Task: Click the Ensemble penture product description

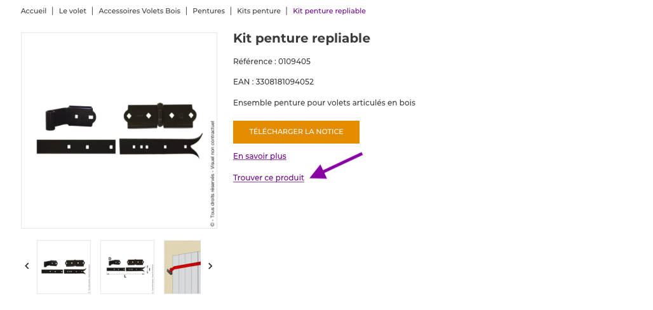Action: (x=324, y=102)
